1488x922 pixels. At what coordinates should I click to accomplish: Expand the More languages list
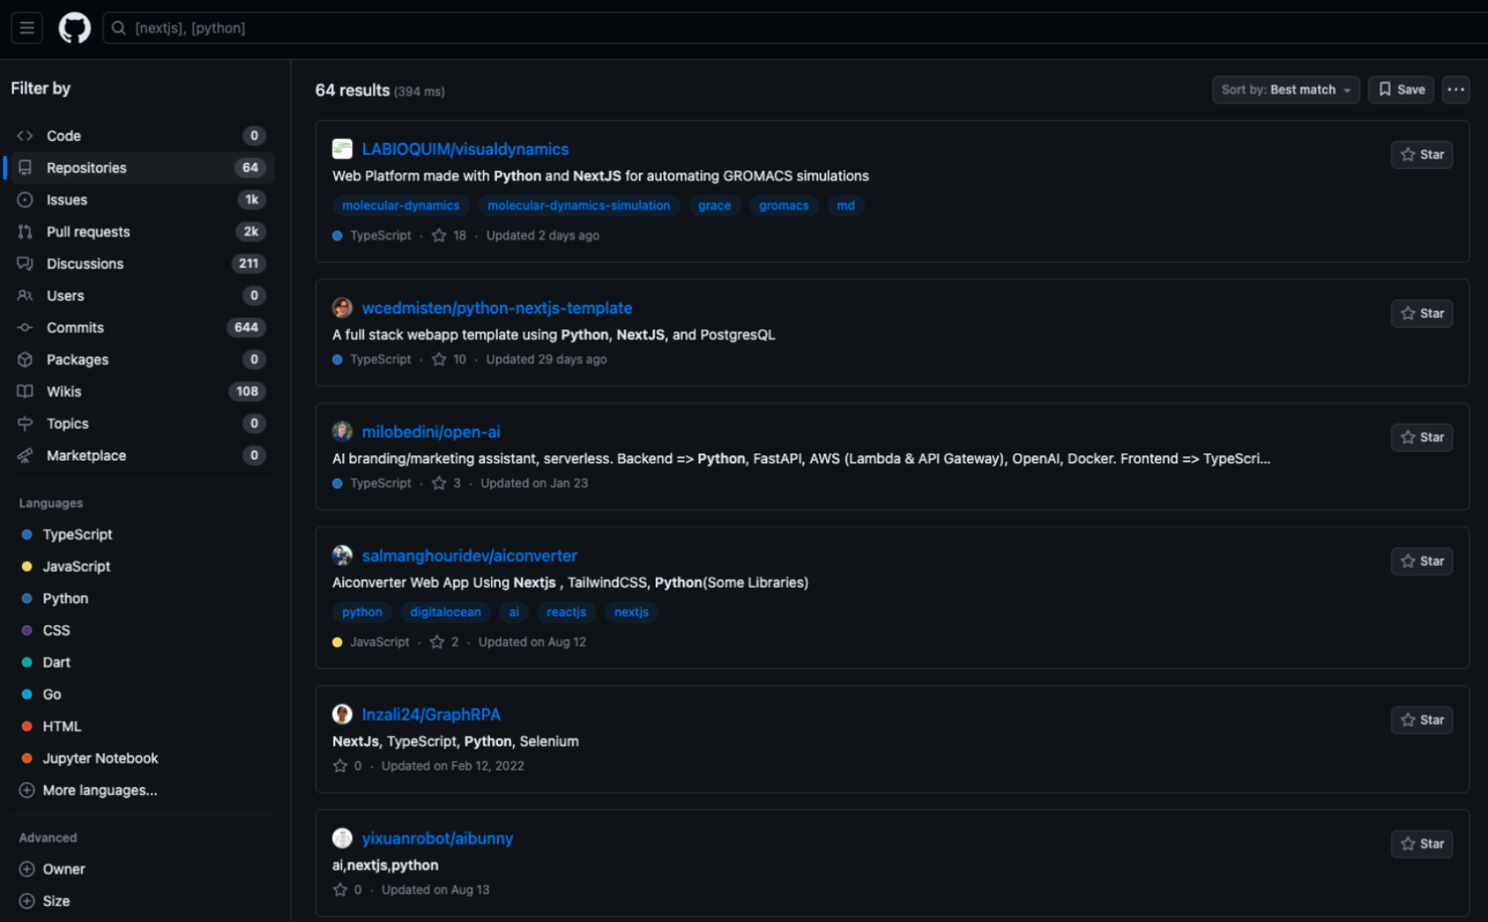point(99,789)
